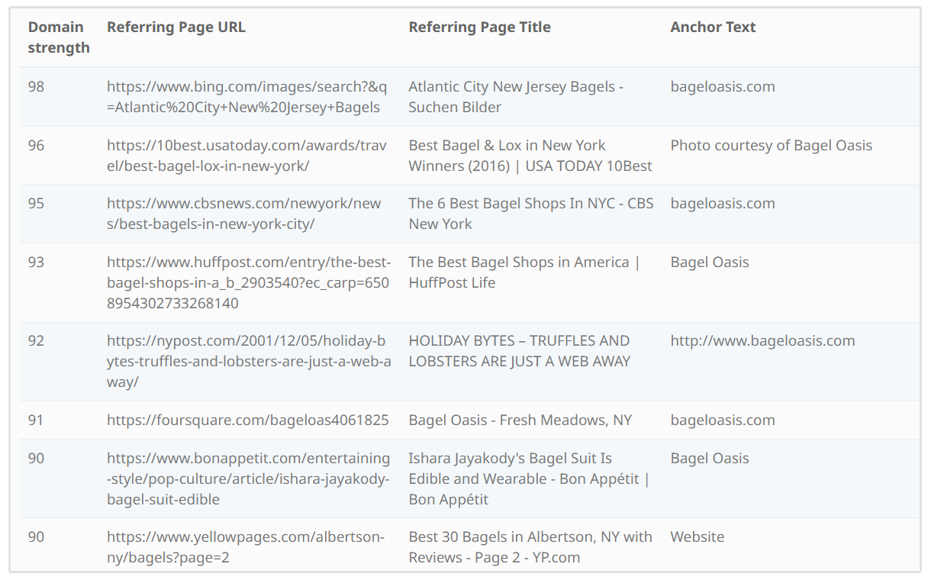Click the 'Bagel Oasis - Fresh Meadows, NY' title
931x580 pixels.
(x=520, y=420)
